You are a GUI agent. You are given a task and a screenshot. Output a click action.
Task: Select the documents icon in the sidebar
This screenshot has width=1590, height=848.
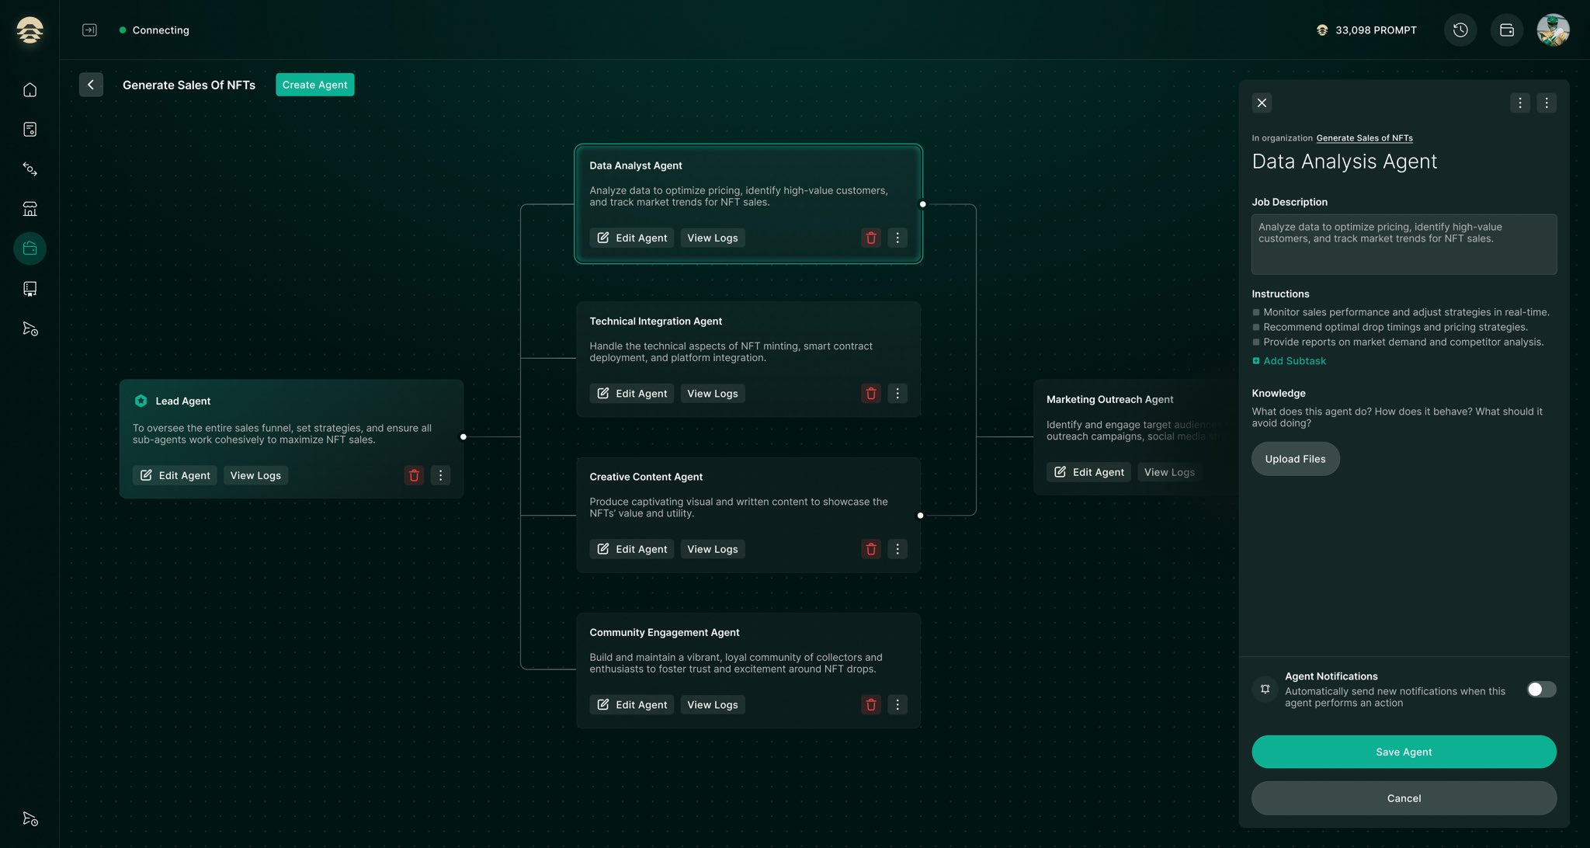[30, 129]
